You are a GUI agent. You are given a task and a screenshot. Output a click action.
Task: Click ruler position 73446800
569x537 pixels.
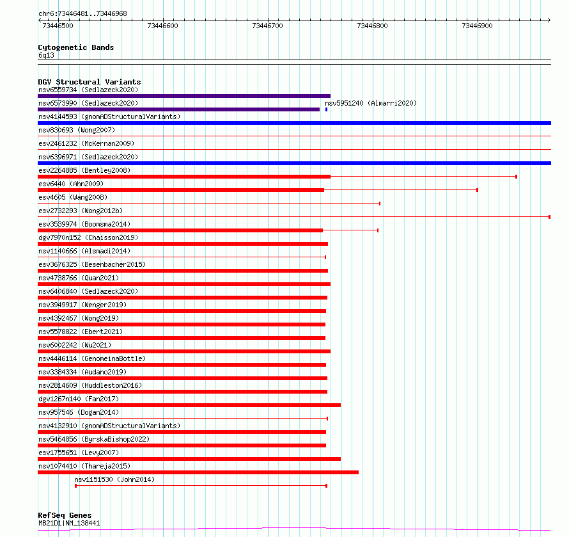click(372, 26)
